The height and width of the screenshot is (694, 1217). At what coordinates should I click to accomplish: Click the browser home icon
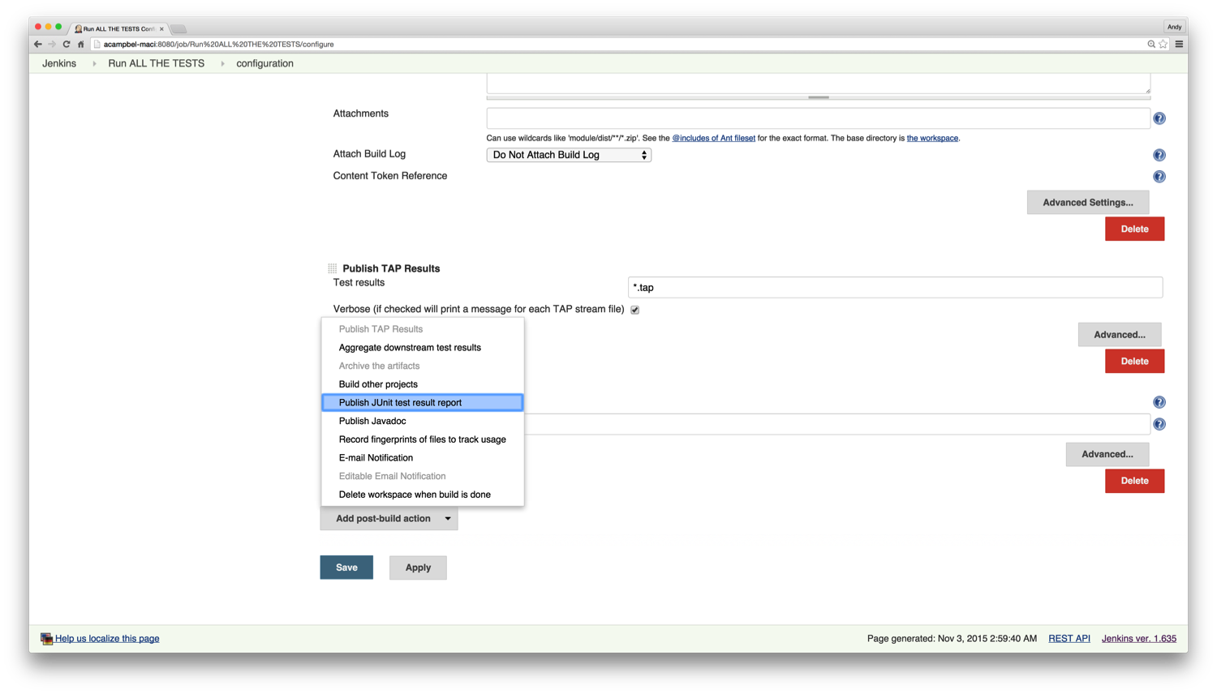pos(81,45)
